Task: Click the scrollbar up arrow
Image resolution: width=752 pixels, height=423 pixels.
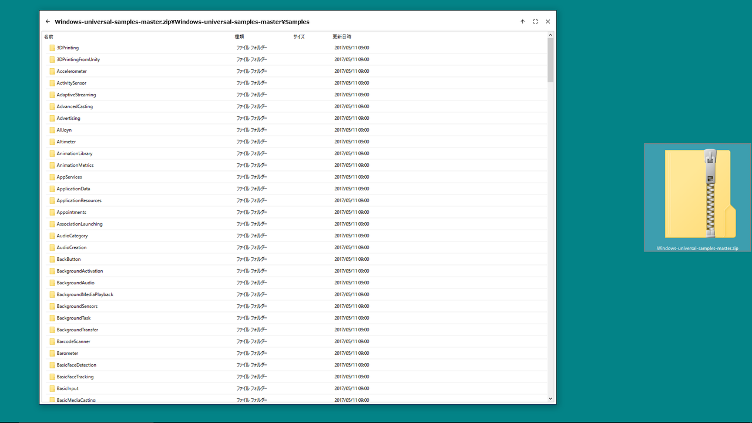Action: [x=550, y=35]
